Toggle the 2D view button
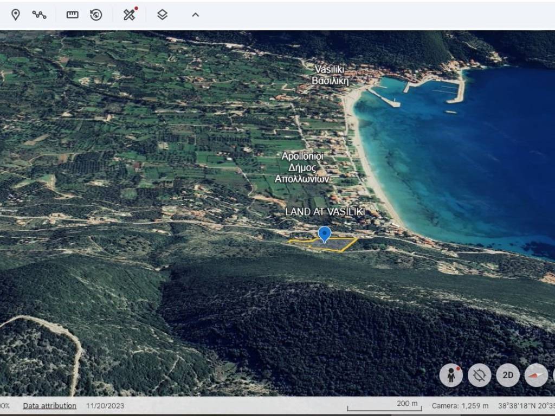Screen dimensions: 555x416 click(508, 375)
